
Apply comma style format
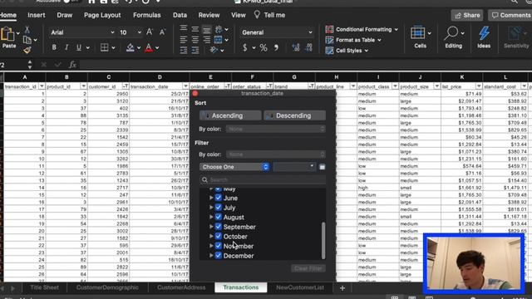(276, 48)
